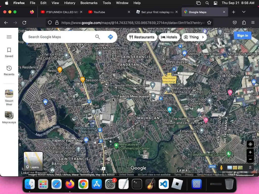Select the Bag-Net shopping pin
Viewport: 259px width, 194px height.
45,102
